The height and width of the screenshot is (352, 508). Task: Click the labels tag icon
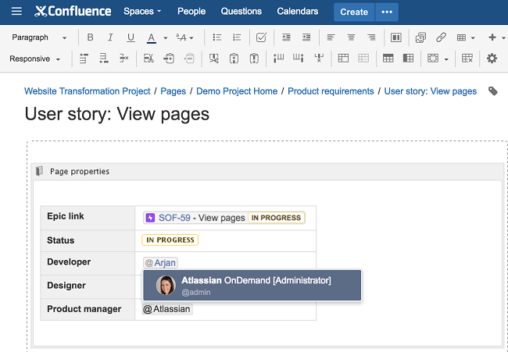(492, 91)
